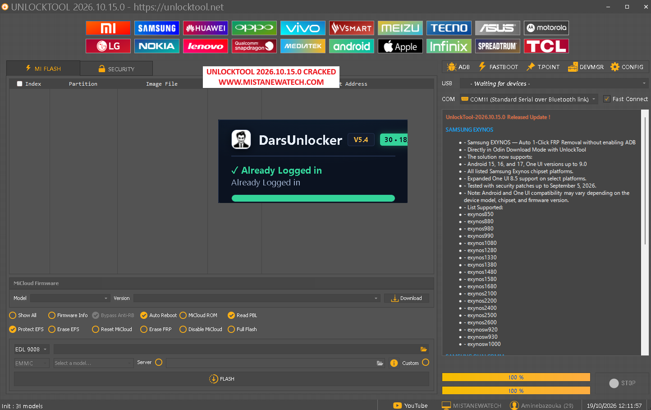Open the FASTBOOT tab
The image size is (651, 410).
498,67
